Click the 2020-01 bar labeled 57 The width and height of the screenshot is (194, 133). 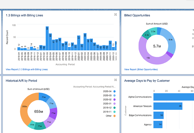[x=79, y=43]
